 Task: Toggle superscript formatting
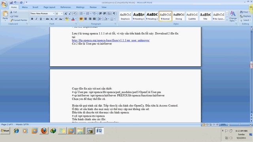tap(56, 19)
